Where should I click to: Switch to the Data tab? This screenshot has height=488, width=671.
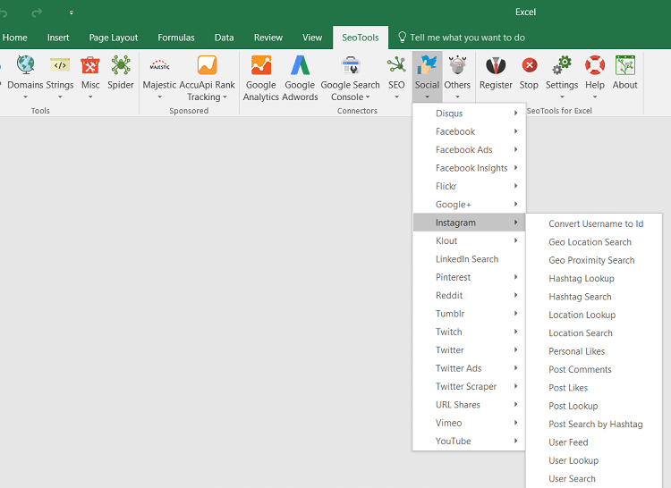pyautogui.click(x=224, y=38)
